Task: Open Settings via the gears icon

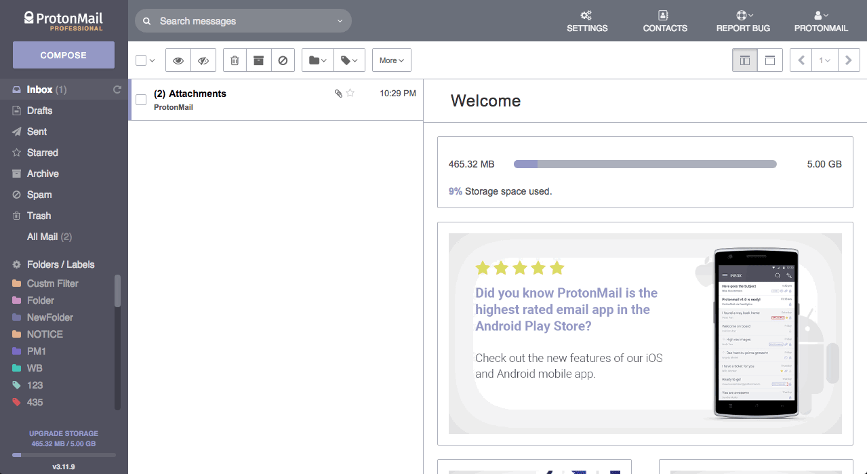Action: click(587, 21)
